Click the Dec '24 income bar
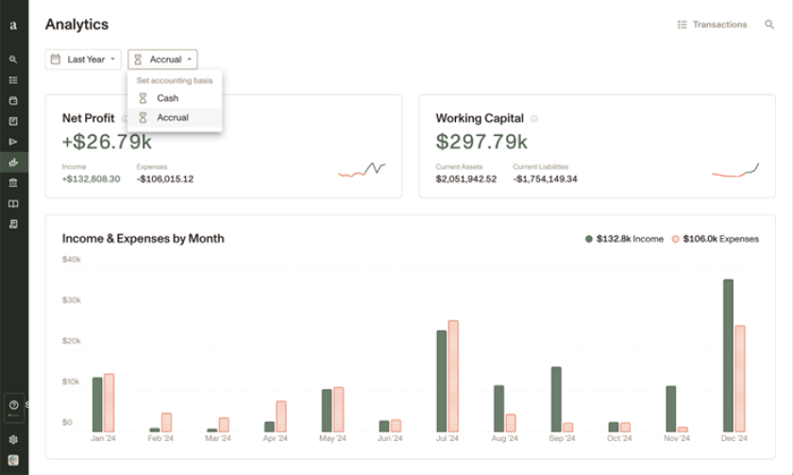Image resolution: width=793 pixels, height=475 pixels. tap(728, 355)
